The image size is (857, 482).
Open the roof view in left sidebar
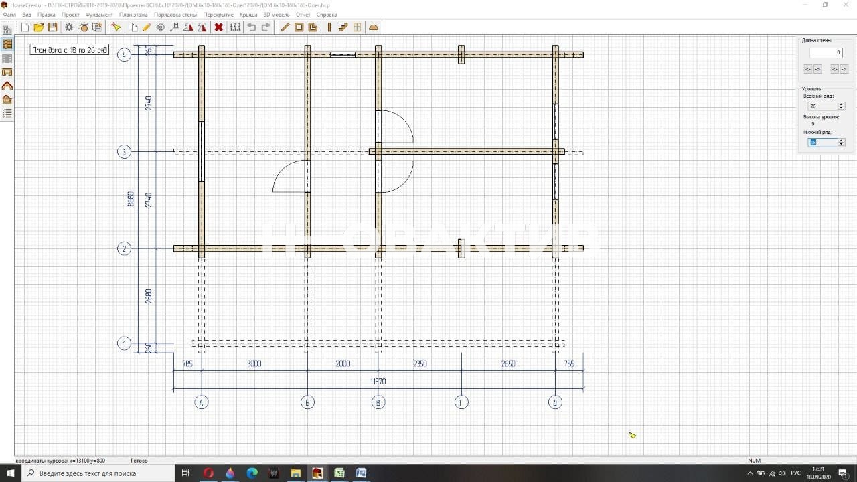coord(7,86)
